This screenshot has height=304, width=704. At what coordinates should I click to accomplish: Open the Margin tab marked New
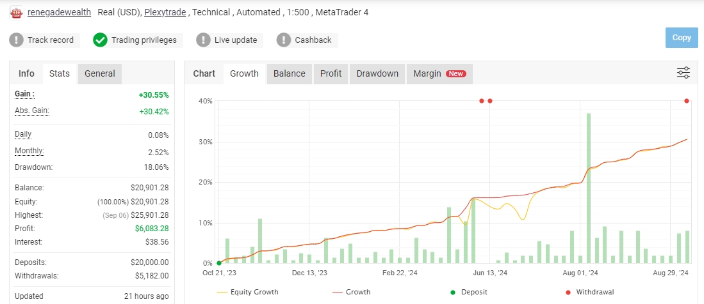[439, 74]
